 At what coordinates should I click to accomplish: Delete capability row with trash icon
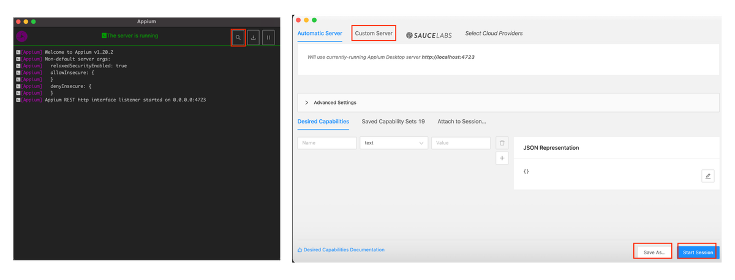(x=502, y=143)
